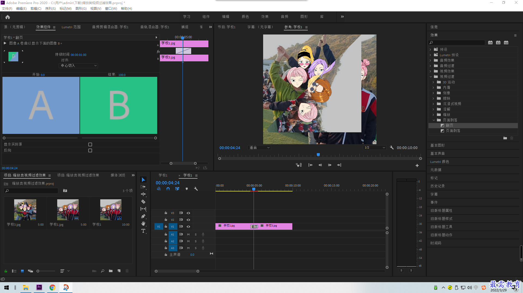Toggle lock on track V3

coord(166,213)
